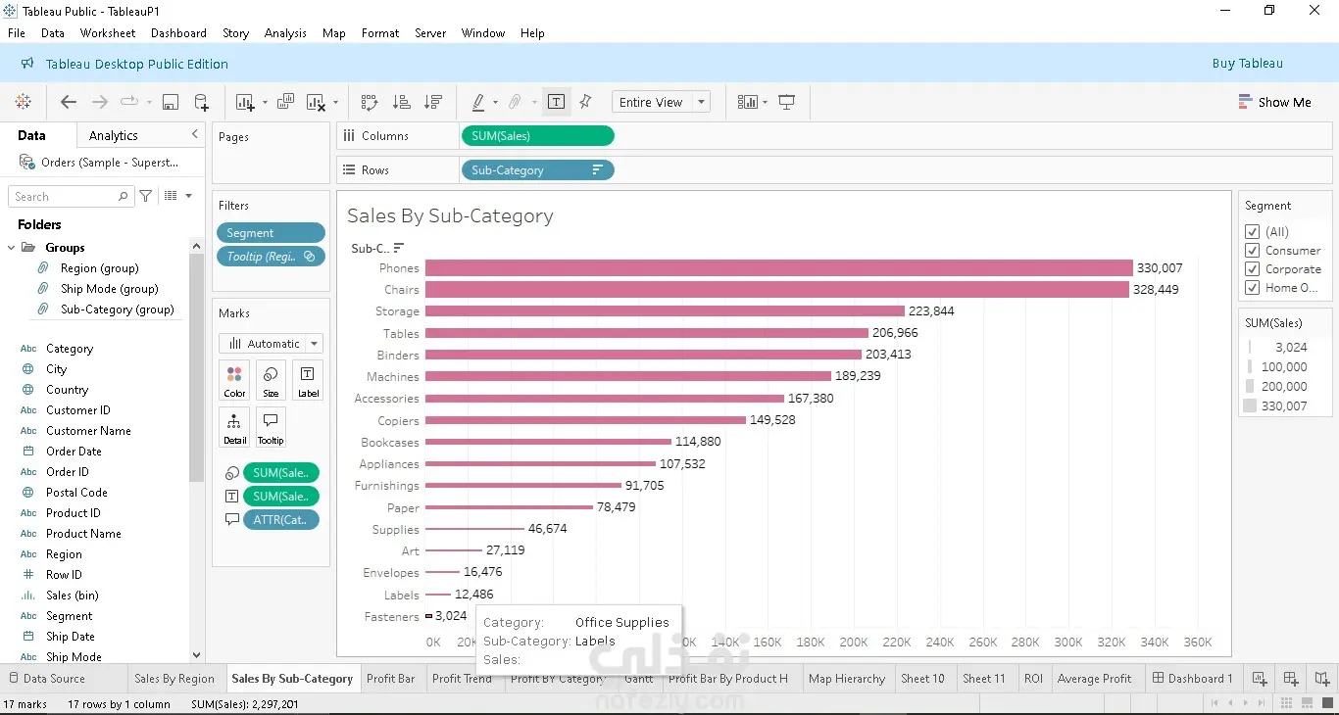The image size is (1339, 715).
Task: Click the Swap Rows and Columns icon
Action: 370,102
